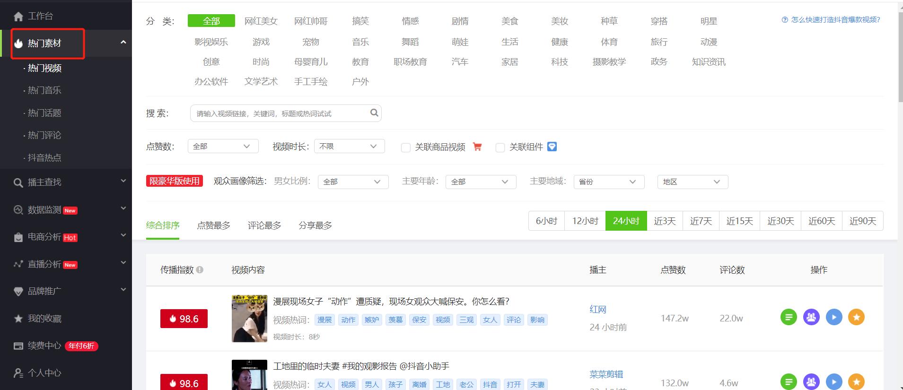
Task: Click the 数据监测 monitoring icon
Action: (18, 210)
